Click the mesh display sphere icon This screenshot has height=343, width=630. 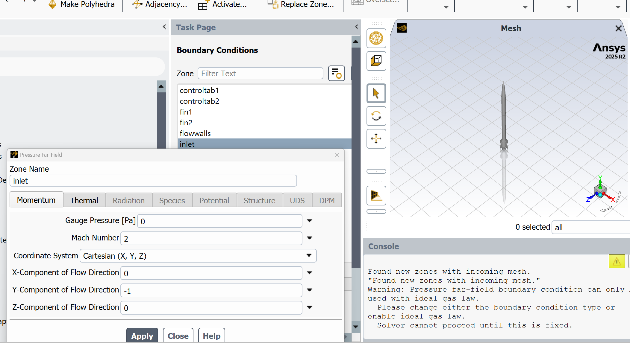(376, 38)
